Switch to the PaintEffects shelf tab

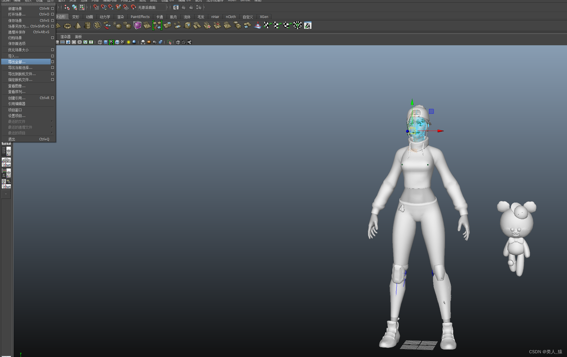click(x=140, y=17)
